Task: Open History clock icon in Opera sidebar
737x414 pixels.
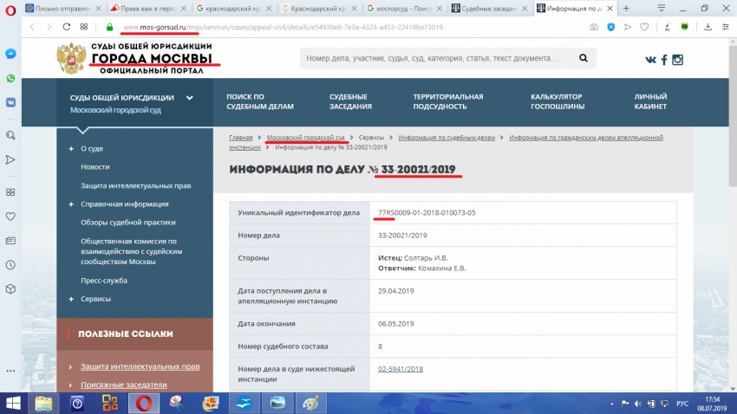Action: tap(10, 241)
